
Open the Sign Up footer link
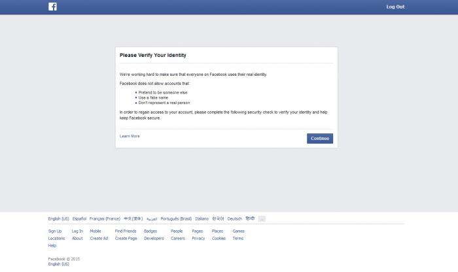(55, 231)
